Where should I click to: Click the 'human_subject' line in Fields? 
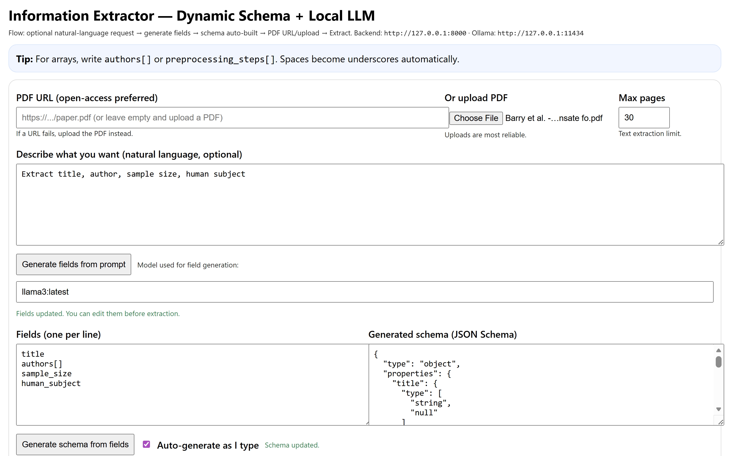pos(51,384)
